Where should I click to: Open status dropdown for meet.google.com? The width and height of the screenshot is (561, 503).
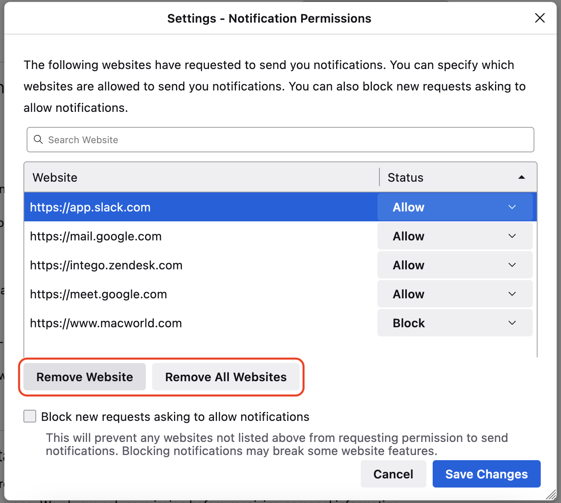point(455,294)
